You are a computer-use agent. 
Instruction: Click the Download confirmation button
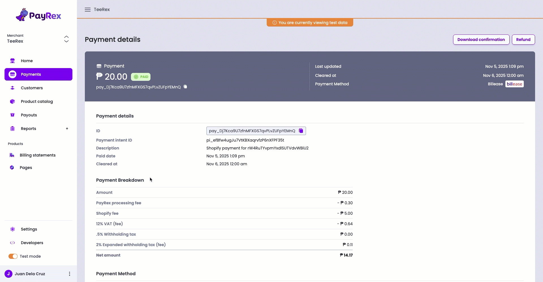[481, 40]
